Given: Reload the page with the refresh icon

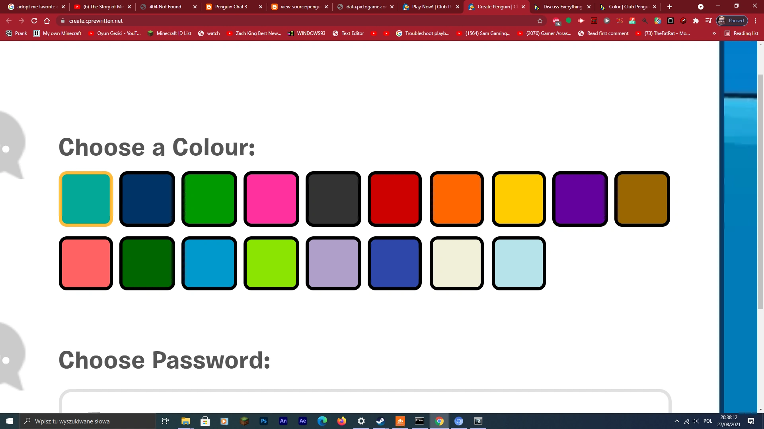Looking at the screenshot, I should pos(34,21).
